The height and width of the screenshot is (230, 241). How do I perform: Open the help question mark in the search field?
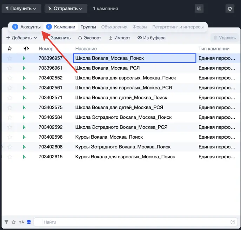coord(233,222)
